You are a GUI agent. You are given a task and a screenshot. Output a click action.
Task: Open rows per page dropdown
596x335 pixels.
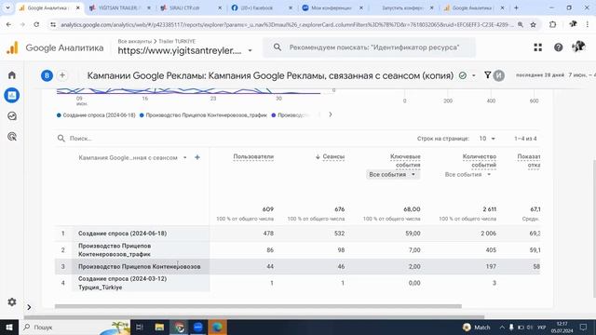pos(487,139)
